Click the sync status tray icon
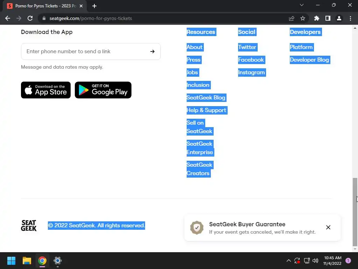The width and height of the screenshot is (358, 269). tap(297, 261)
